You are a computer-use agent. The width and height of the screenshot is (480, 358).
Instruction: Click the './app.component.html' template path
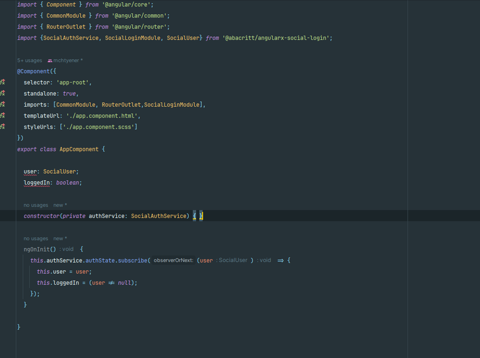pyautogui.click(x=102, y=116)
